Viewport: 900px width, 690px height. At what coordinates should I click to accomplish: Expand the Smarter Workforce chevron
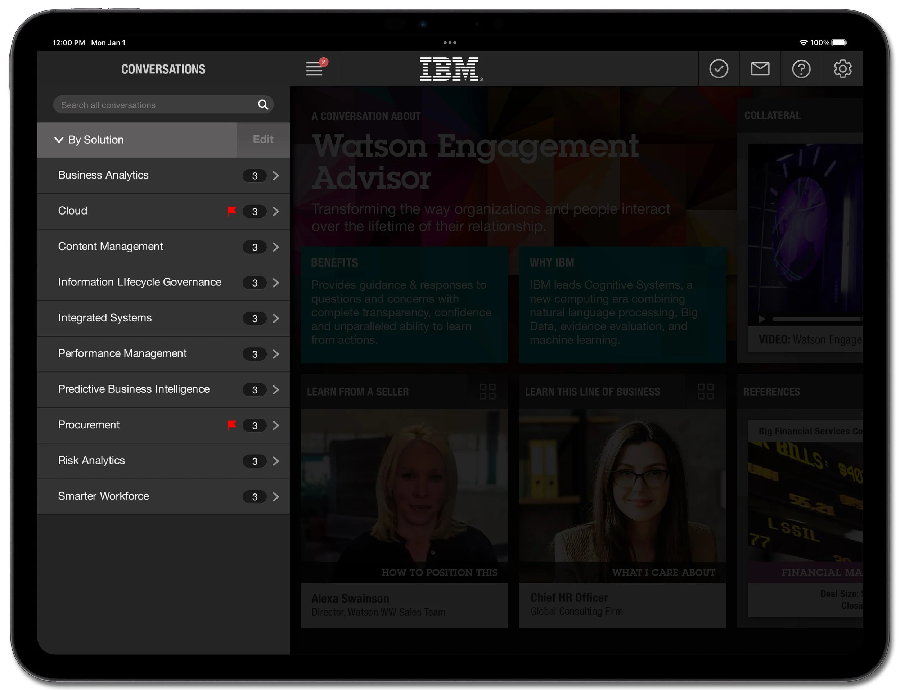[x=276, y=497]
